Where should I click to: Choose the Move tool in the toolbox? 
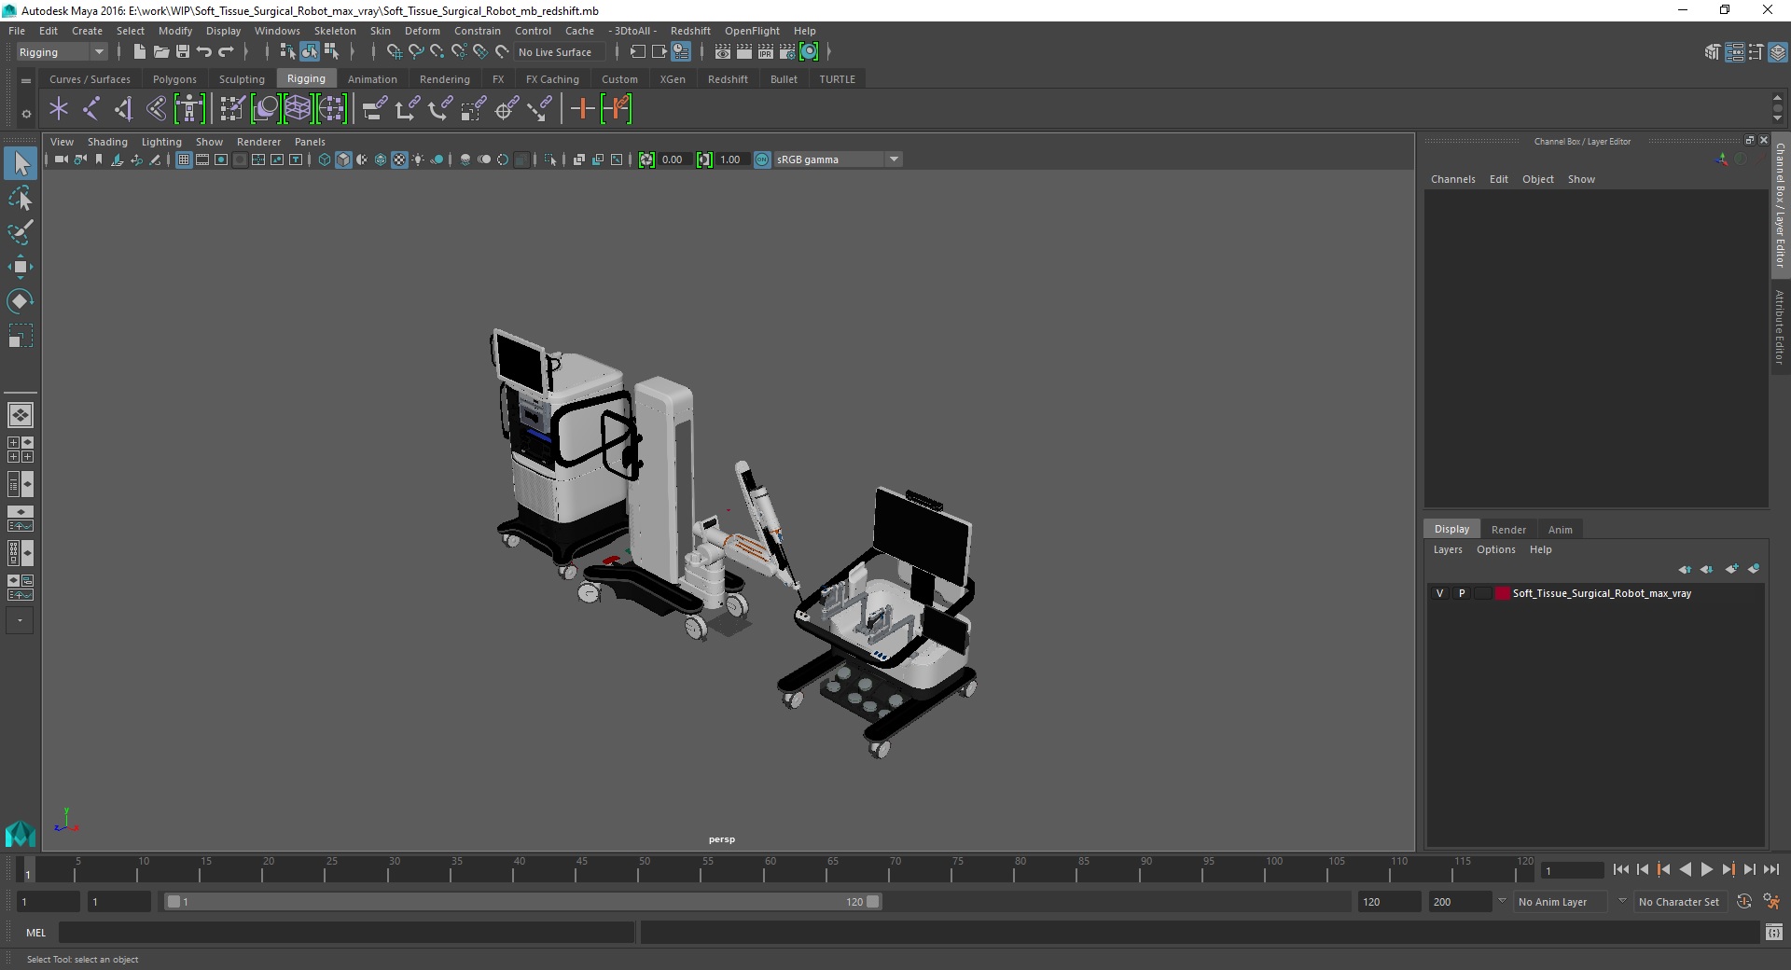click(20, 267)
